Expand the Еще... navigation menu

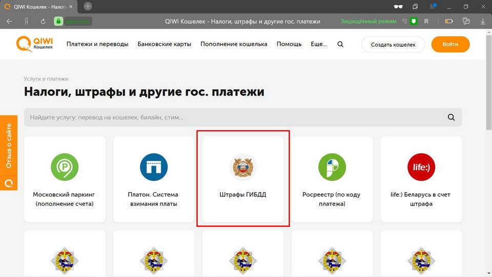coord(319,44)
